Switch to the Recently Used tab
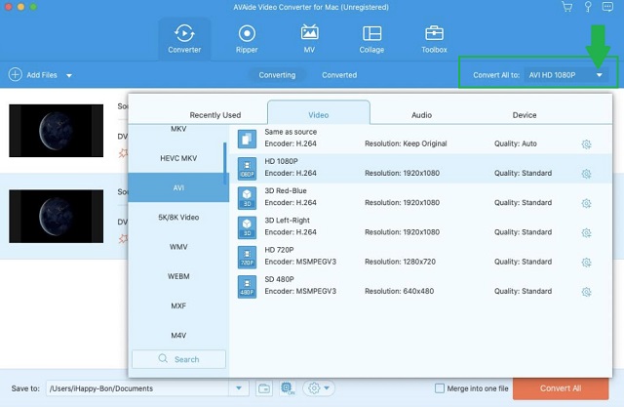This screenshot has width=624, height=407. coord(214,115)
